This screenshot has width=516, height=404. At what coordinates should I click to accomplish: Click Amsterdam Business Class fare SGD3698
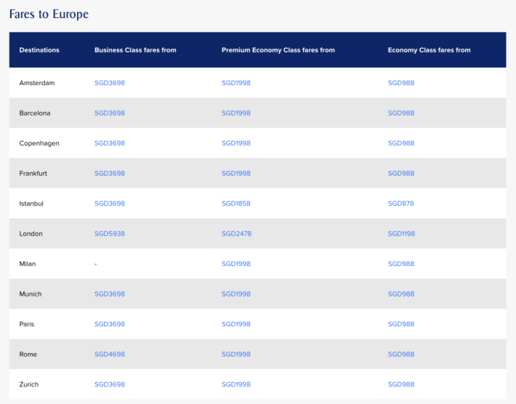[x=109, y=83]
